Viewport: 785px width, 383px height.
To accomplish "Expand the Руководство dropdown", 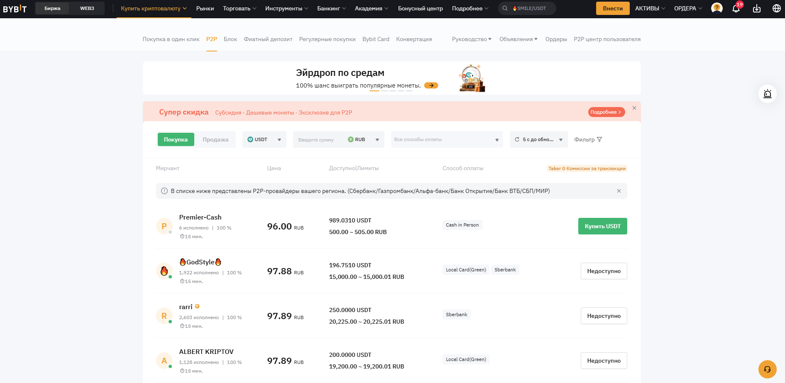I will pyautogui.click(x=472, y=39).
